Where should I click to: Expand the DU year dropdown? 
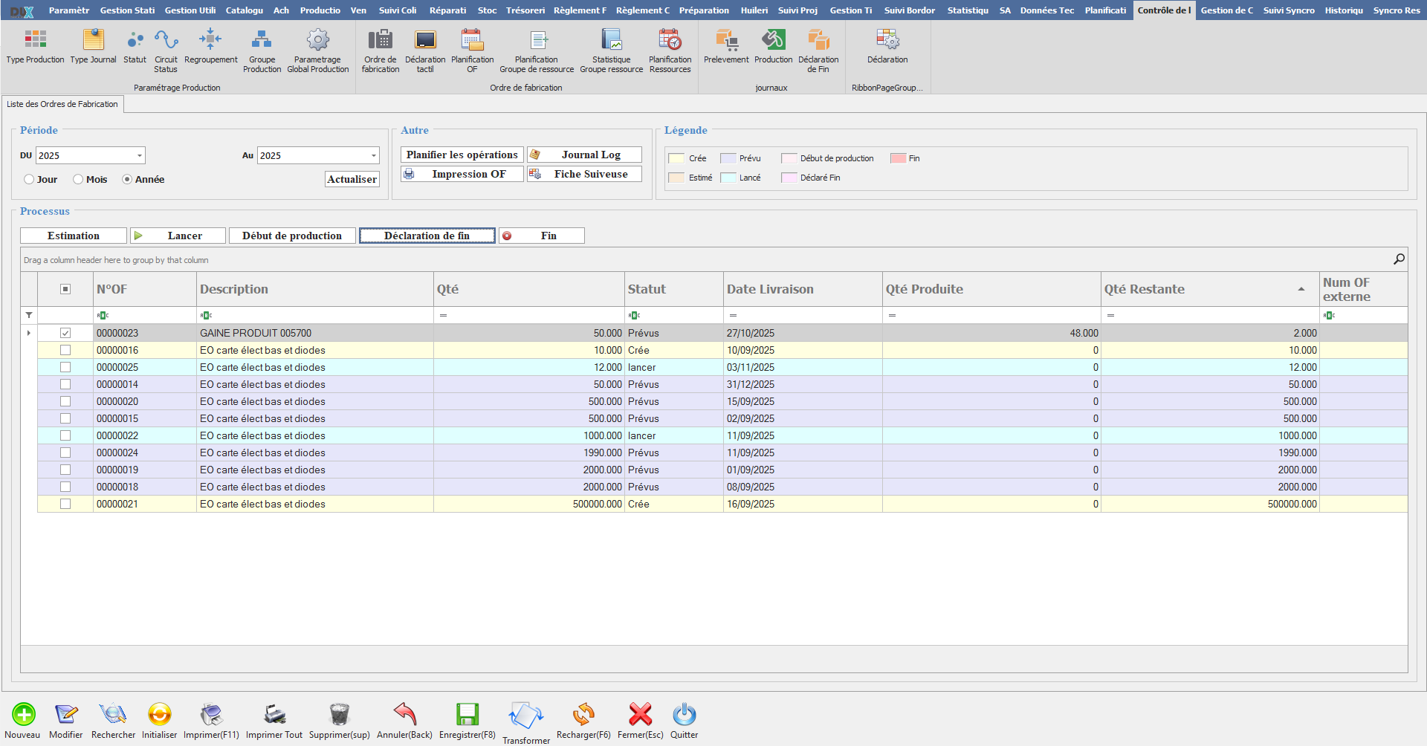point(139,155)
